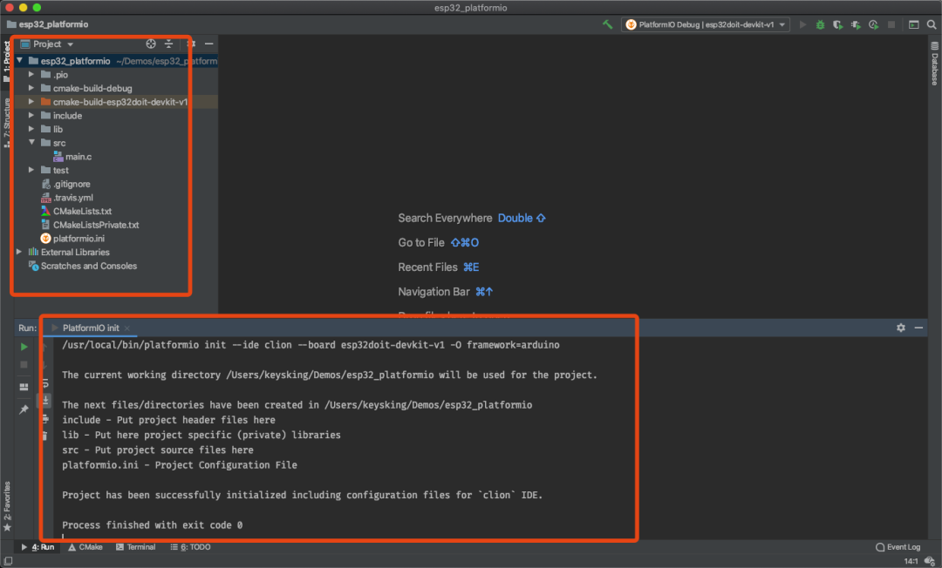942x568 pixels.
Task: Click the Collapse All icon in Project panel
Action: (x=169, y=44)
